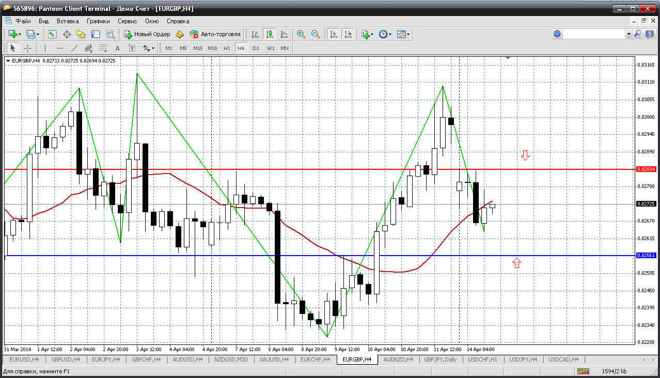Select the H1 timeframe

(227, 48)
